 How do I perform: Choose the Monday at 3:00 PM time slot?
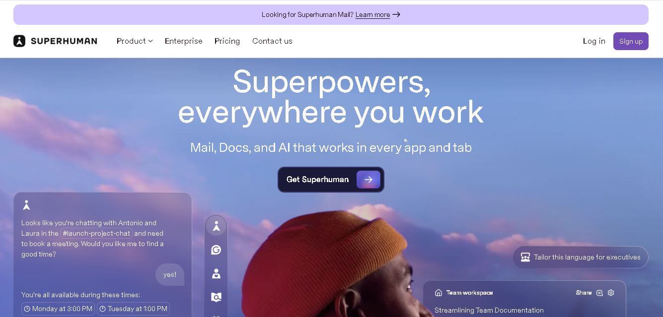click(58, 309)
